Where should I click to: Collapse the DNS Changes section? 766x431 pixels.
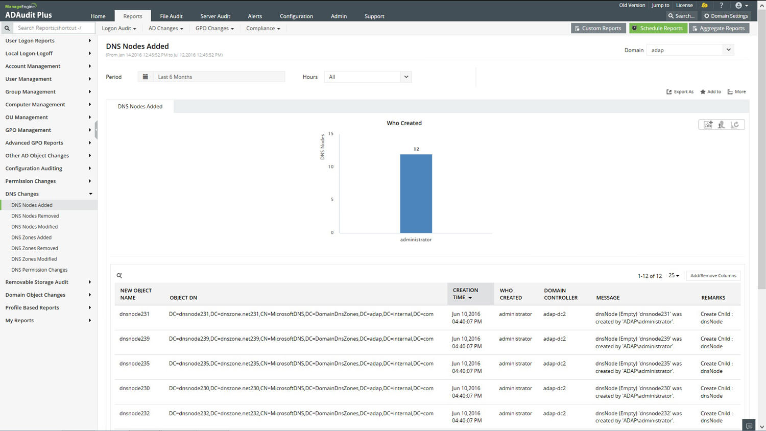[49, 194]
